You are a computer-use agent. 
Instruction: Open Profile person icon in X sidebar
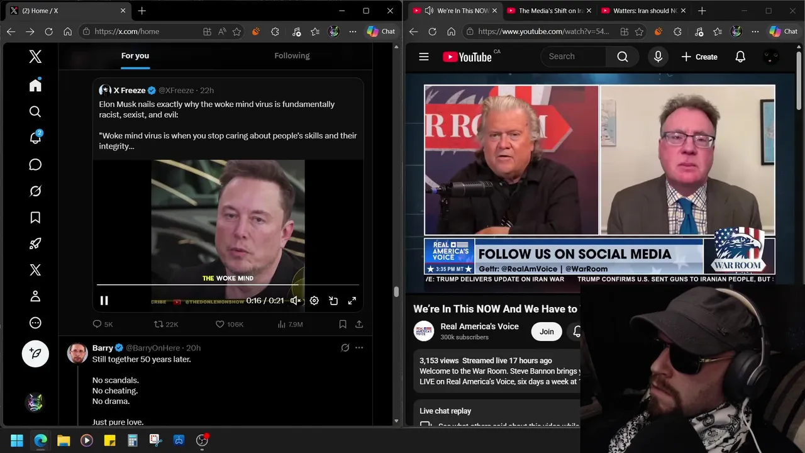point(35,296)
